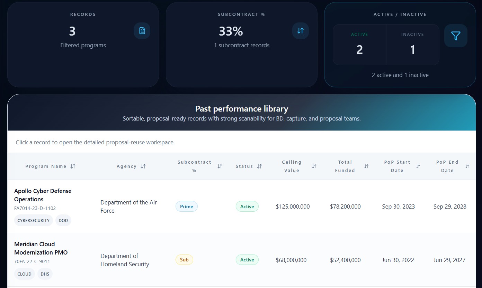Select the CLOUD tag chip
This screenshot has width=482, height=288.
[24, 274]
